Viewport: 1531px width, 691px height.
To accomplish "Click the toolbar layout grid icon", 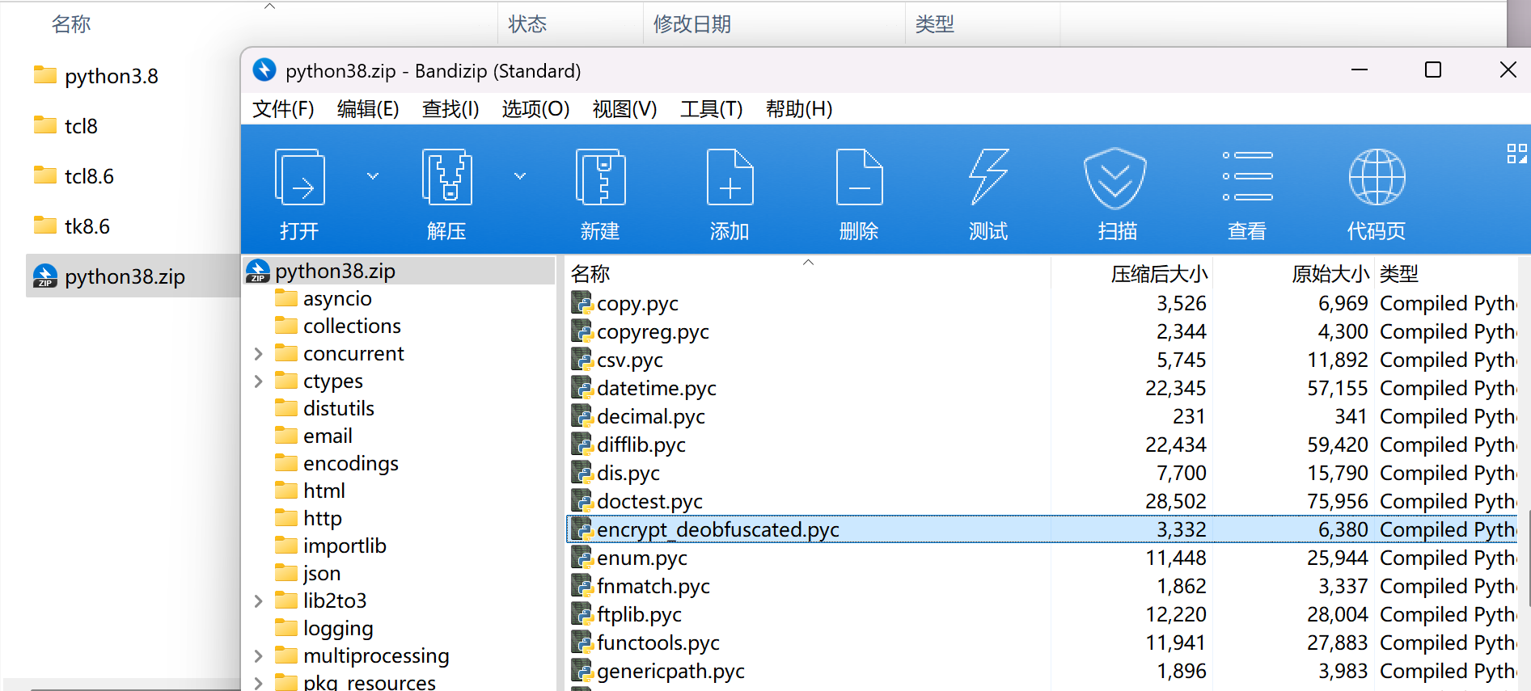I will coord(1516,154).
